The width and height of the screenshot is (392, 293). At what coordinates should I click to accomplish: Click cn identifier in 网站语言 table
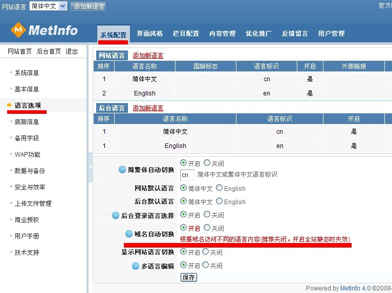267,79
